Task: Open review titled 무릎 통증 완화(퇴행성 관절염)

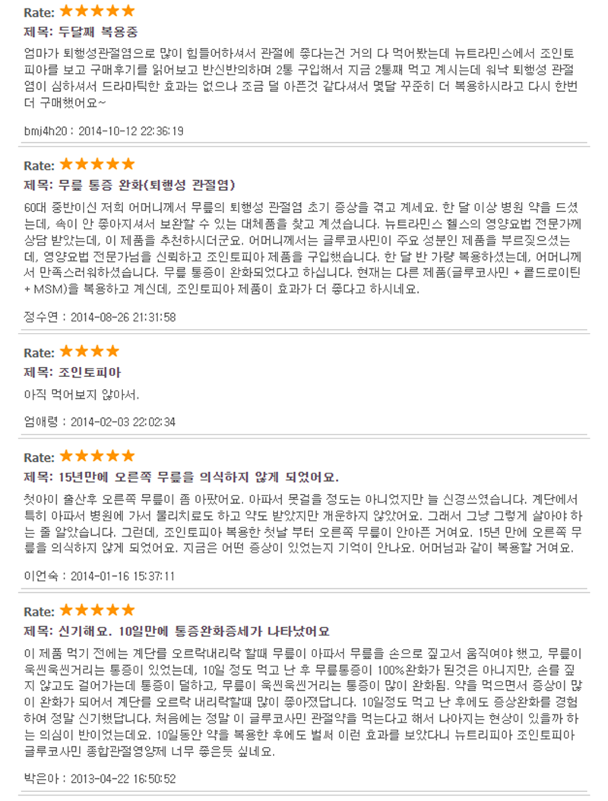Action: [x=129, y=185]
